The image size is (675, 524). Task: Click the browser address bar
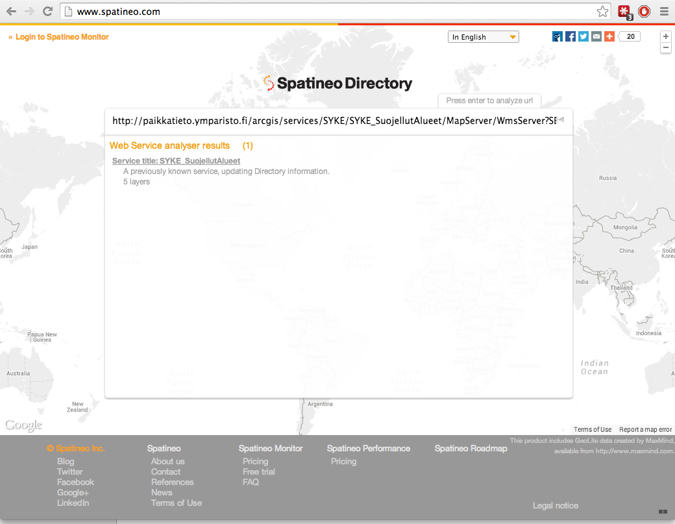point(336,12)
